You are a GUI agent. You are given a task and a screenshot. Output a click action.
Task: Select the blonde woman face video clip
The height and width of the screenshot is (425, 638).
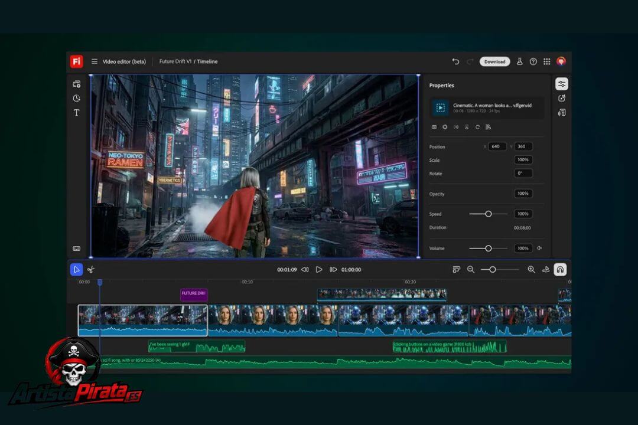point(272,321)
